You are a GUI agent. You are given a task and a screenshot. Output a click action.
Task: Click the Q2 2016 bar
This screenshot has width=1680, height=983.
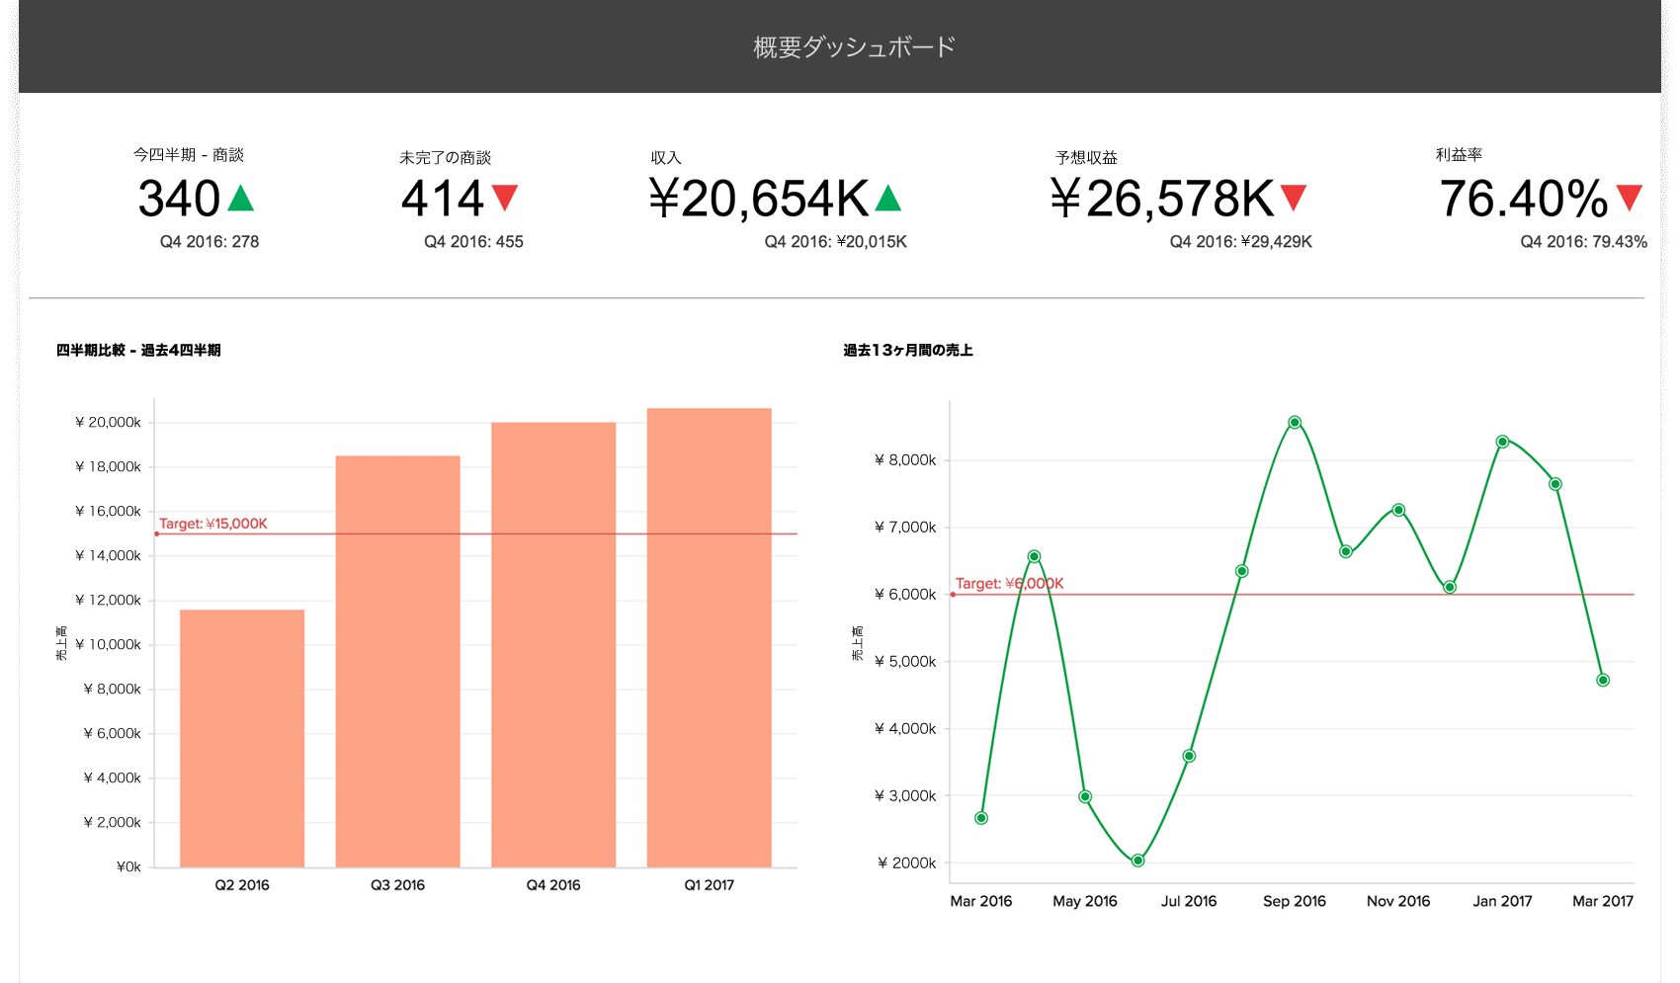[x=242, y=738]
